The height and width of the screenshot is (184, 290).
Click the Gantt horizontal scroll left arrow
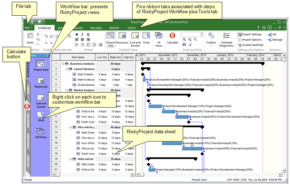(x=138, y=174)
